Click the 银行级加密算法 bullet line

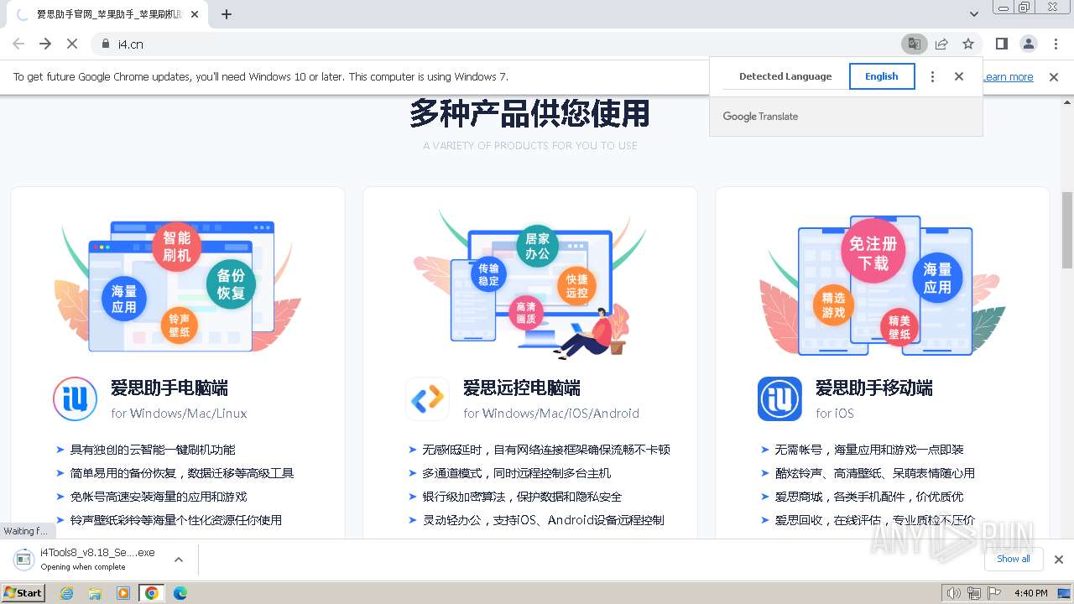click(x=522, y=497)
